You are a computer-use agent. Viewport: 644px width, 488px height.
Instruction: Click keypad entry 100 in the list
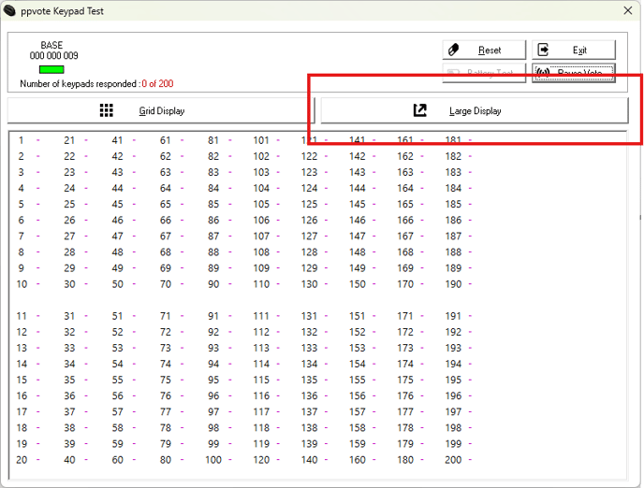point(213,459)
